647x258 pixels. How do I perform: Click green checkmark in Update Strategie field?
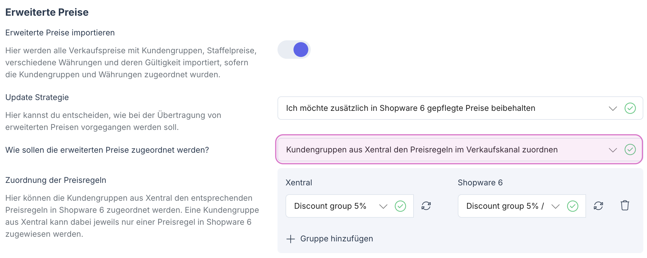click(630, 108)
